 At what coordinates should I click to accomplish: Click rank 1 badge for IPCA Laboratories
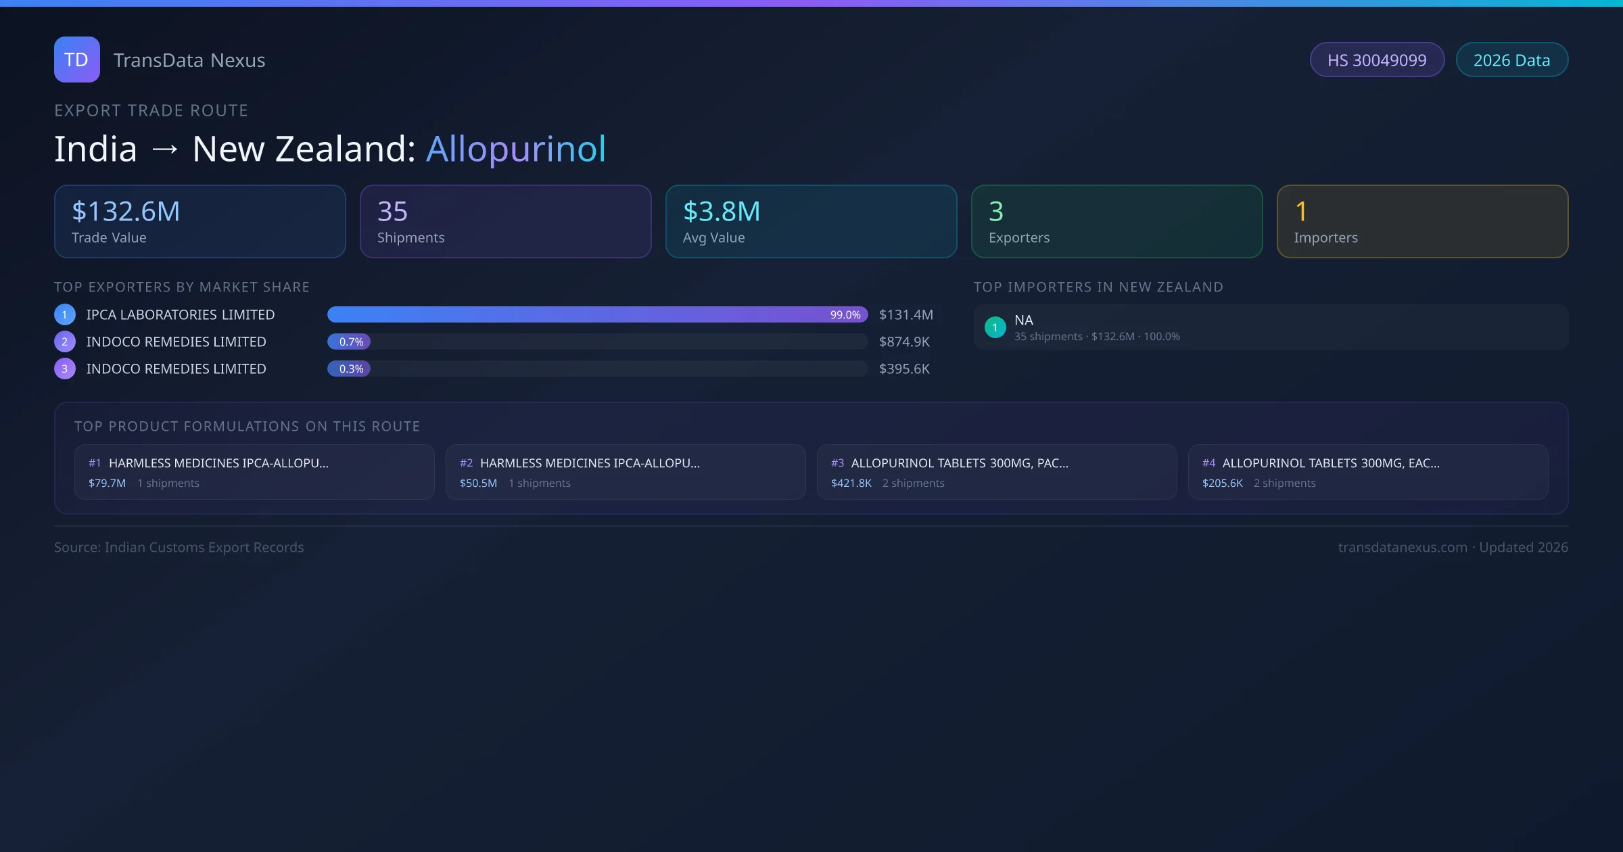coord(64,314)
